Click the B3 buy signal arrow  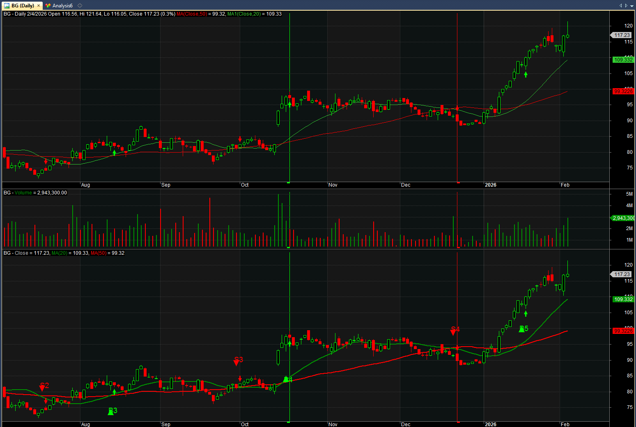click(x=111, y=411)
